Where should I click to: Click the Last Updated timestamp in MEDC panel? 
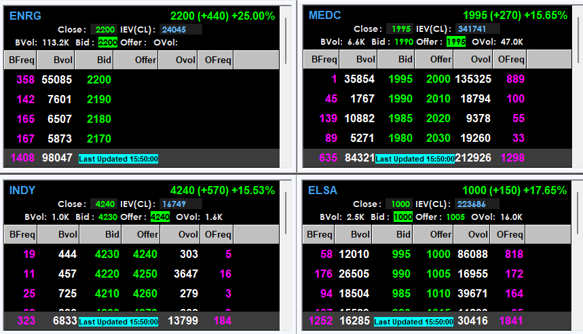(x=415, y=159)
